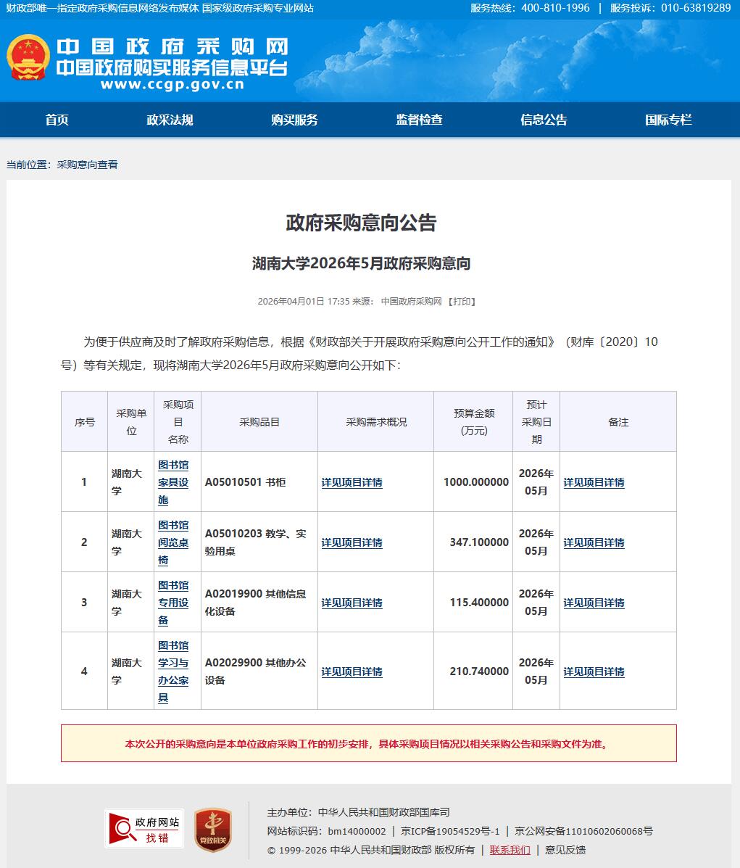Open 详见项目详情 under 采购需求概况 for row 3

tap(352, 603)
